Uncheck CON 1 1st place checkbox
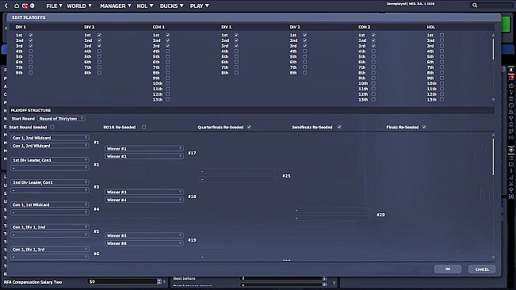The height and width of the screenshot is (290, 516). click(x=168, y=35)
